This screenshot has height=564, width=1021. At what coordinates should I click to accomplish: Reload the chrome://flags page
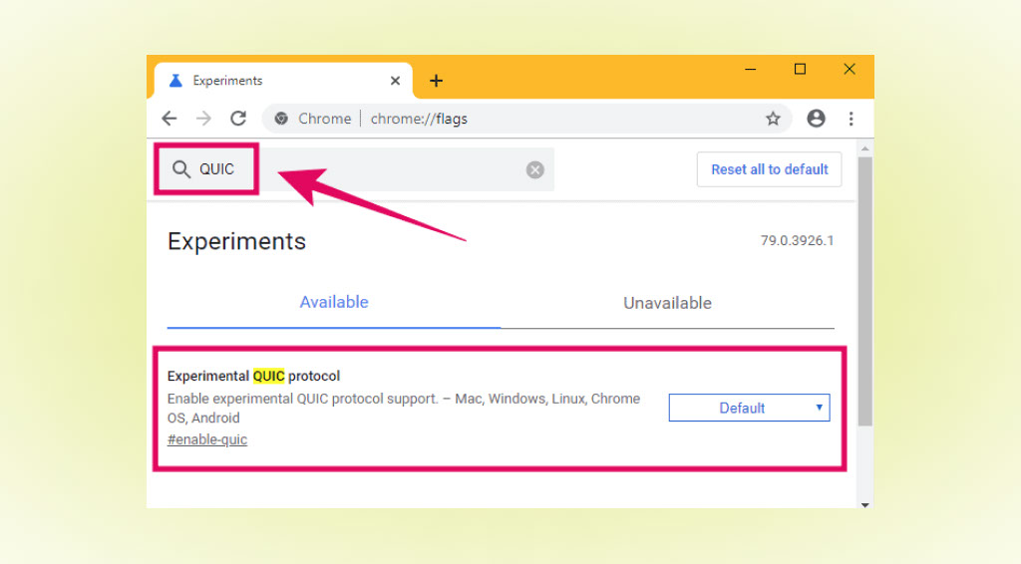click(x=238, y=119)
